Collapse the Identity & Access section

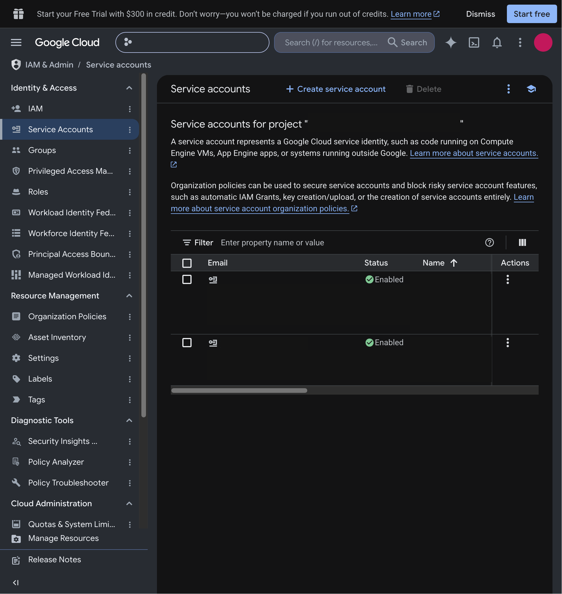(129, 88)
